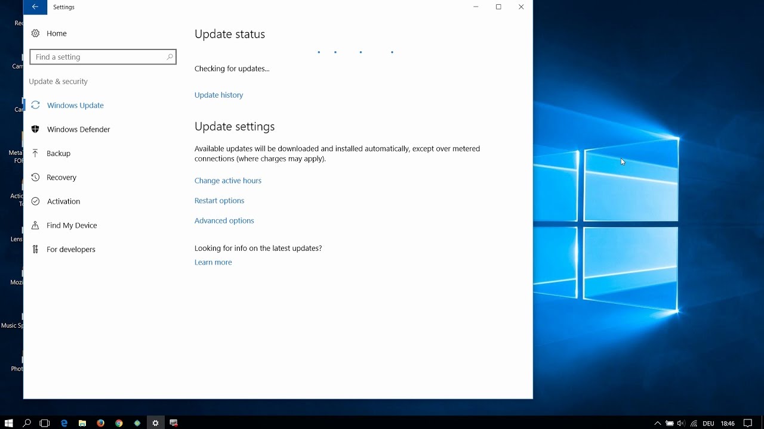Open Find My Device settings

click(72, 225)
